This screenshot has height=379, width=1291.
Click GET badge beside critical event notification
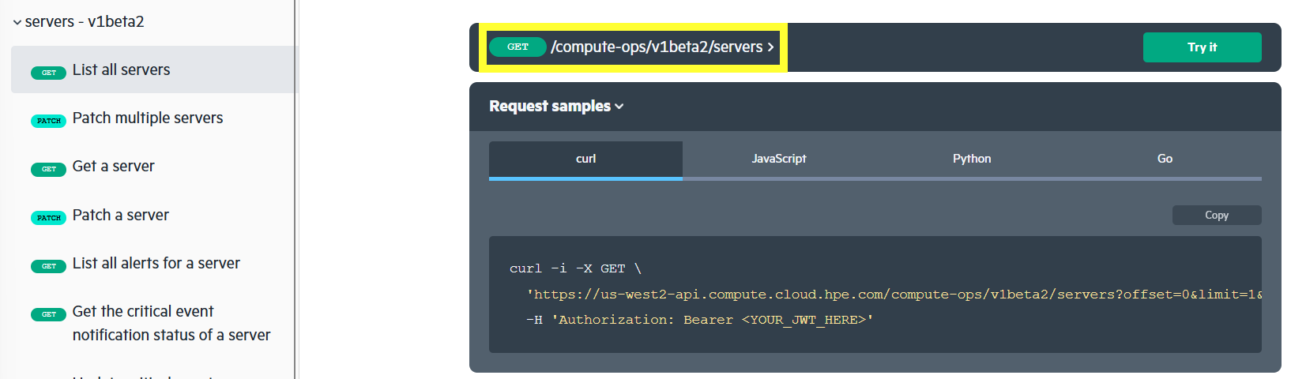[48, 314]
